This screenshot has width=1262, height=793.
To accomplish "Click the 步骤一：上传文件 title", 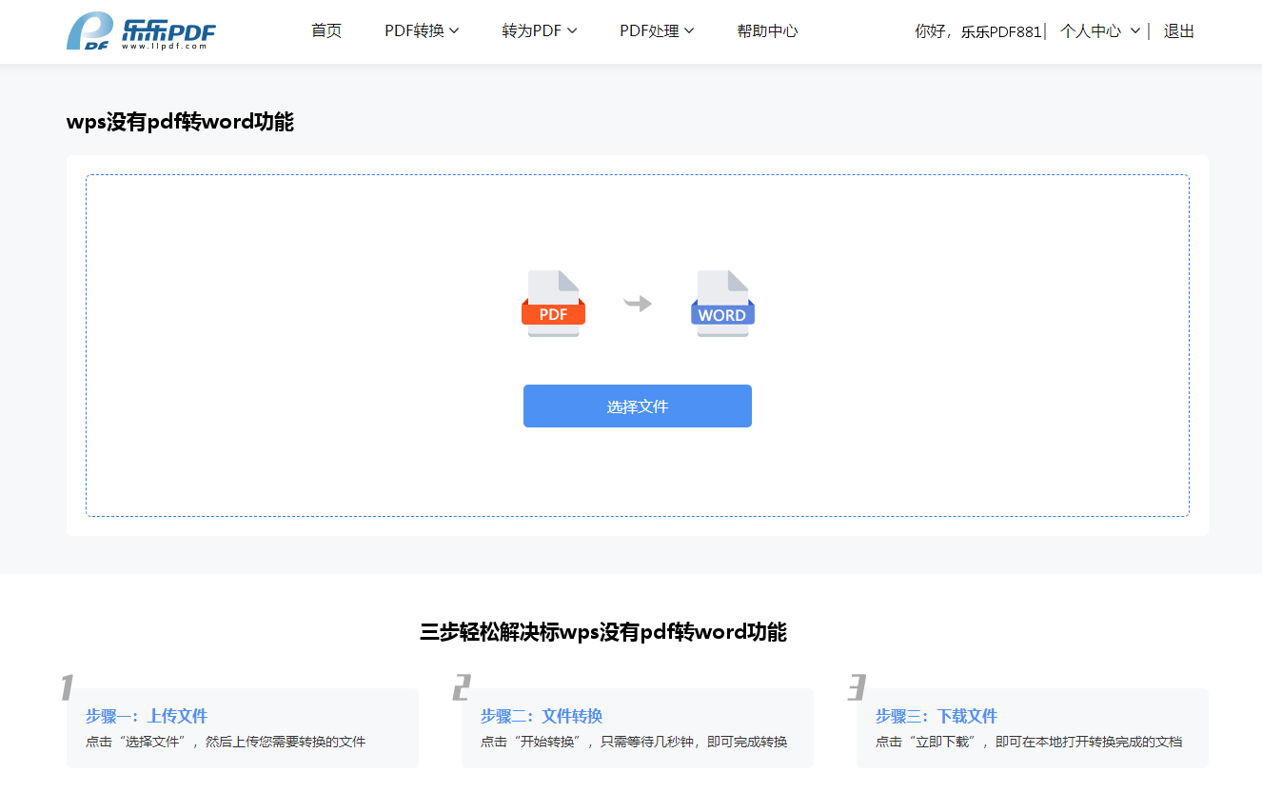I will coord(147,716).
